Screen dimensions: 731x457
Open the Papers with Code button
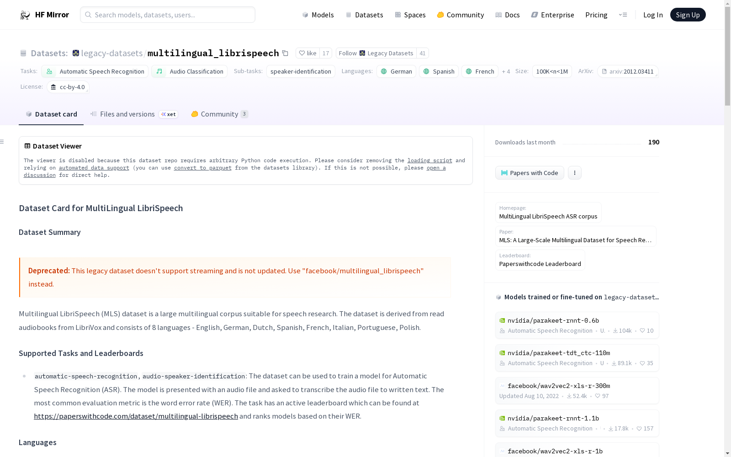pyautogui.click(x=530, y=173)
